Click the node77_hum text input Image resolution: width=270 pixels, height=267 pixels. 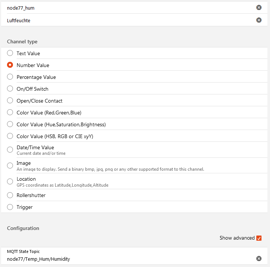[126, 8]
